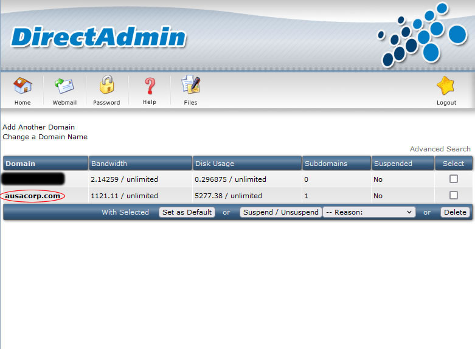Click the Password padlock icon
Image resolution: width=475 pixels, height=349 pixels.
click(106, 86)
